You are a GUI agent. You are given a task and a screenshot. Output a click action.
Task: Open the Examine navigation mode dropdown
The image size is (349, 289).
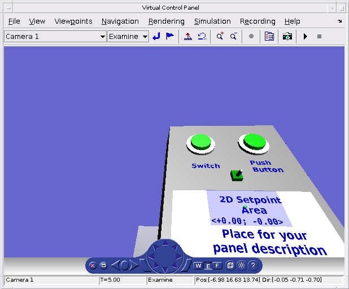(128, 36)
